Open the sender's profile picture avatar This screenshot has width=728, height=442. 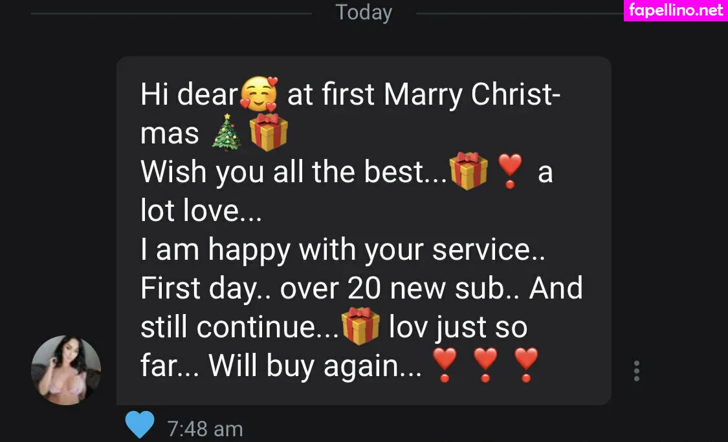(x=66, y=370)
